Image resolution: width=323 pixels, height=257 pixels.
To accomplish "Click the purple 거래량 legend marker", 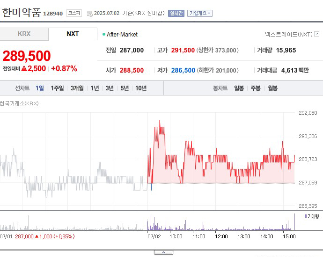I will click(x=306, y=216).
